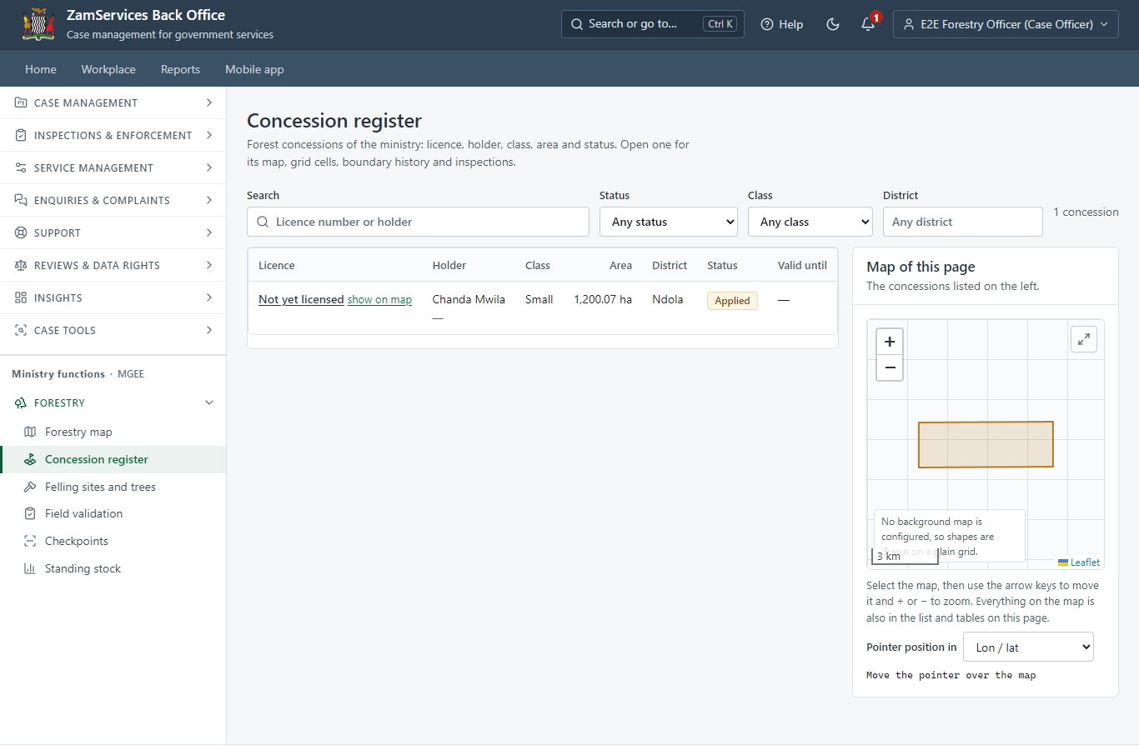Click the ZamServices coat of arms logo
This screenshot has height=750, width=1139.
[38, 24]
